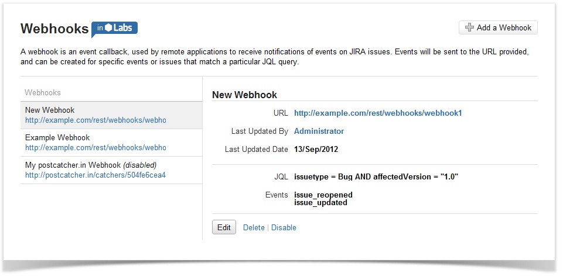563x277 pixels.
Task: Click the issue_reopened event entry
Action: pos(323,195)
